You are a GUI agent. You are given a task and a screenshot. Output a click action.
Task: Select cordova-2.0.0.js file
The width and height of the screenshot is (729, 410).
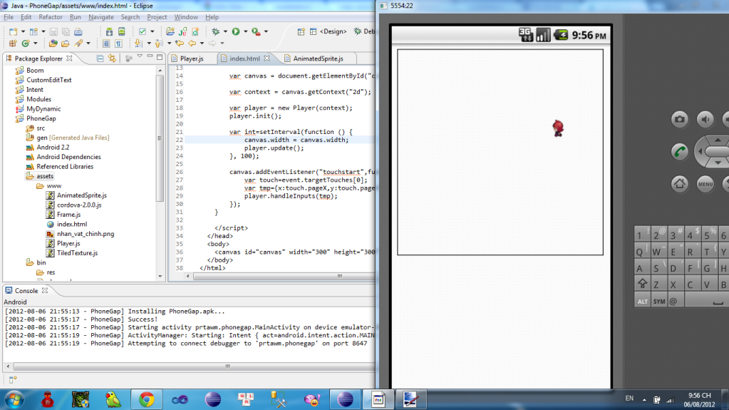coord(79,205)
